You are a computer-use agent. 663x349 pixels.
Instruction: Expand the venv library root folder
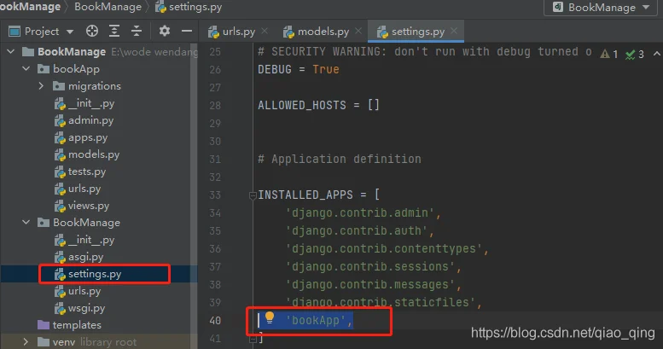[x=26, y=342]
